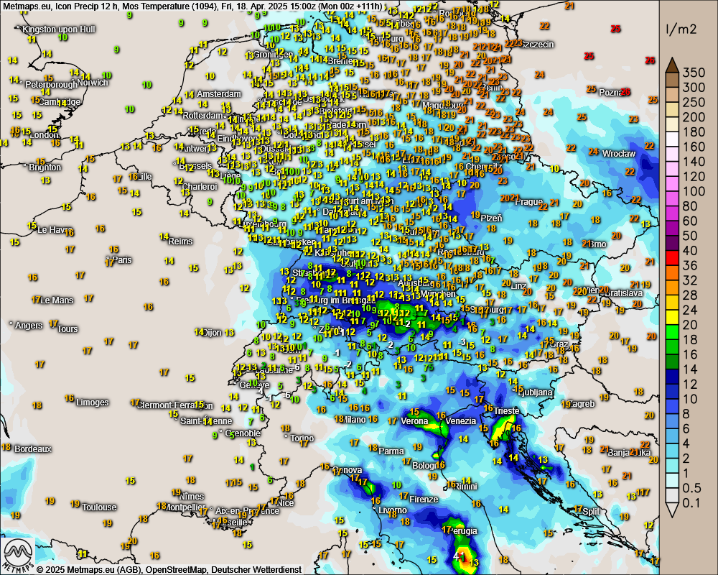Image resolution: width=718 pixels, height=575 pixels.
Task: Click the 350 value on the legend
Action: coord(694,72)
